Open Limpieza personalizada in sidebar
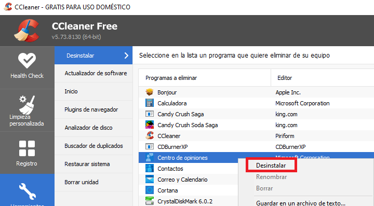Screen dimensions: 374x206 point(27,111)
